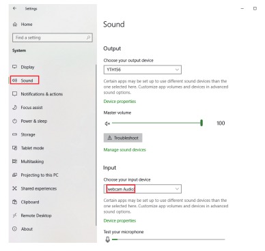Viewport: 265px width, 251px height.
Task: Click the Clipboard icon
Action: pyautogui.click(x=15, y=202)
